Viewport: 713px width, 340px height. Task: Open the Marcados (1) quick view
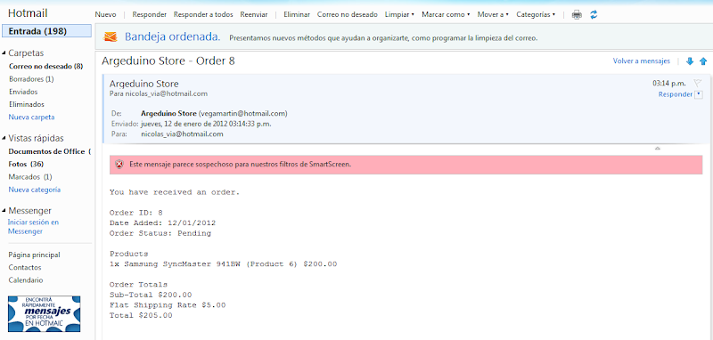pos(30,177)
